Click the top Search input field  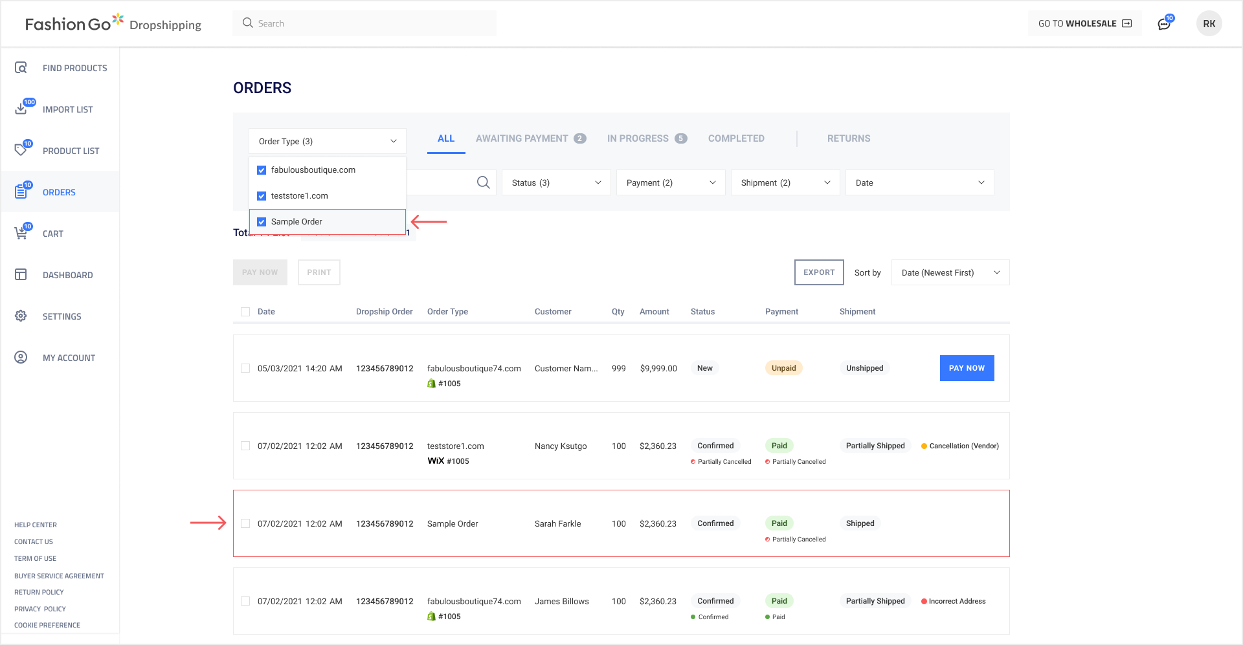coord(364,23)
